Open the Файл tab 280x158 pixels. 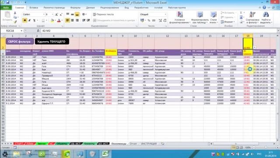6,8
